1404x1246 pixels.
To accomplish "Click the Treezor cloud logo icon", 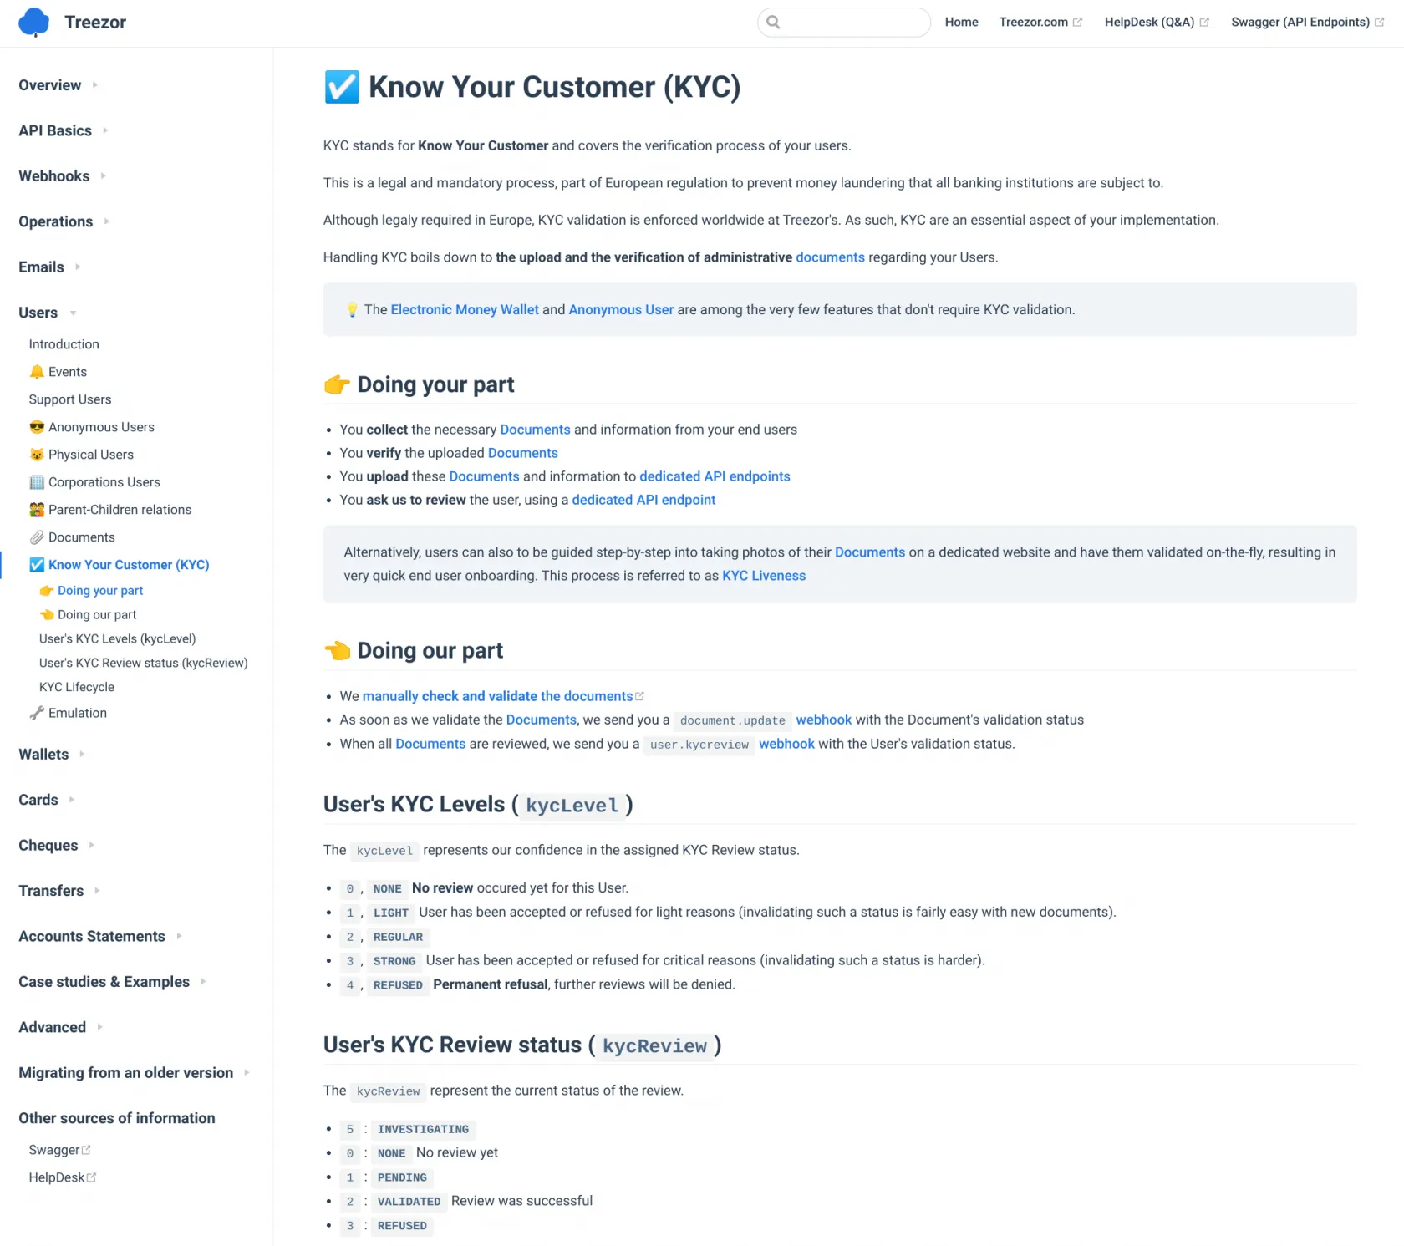I will click(x=33, y=23).
